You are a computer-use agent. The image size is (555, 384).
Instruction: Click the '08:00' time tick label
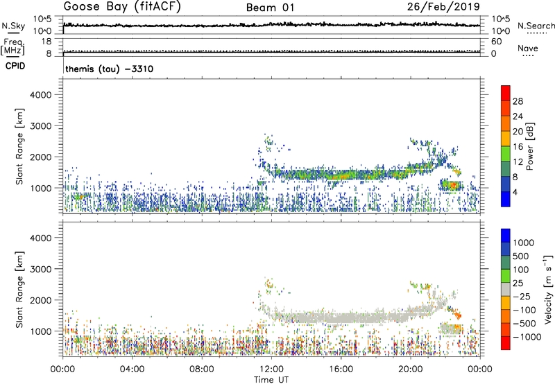click(x=202, y=369)
